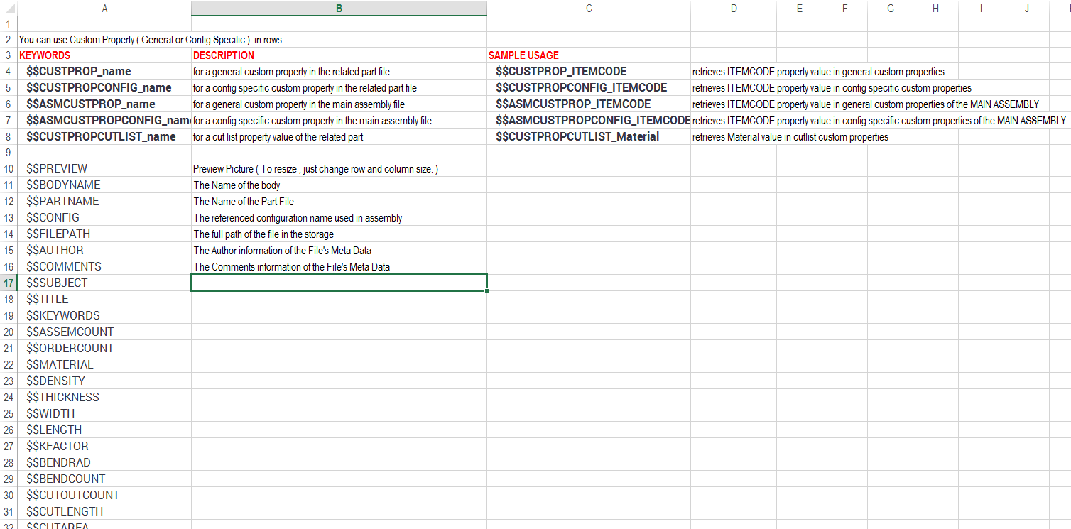Viewport: 1071px width, 529px height.
Task: Click the $$ASSEMCOUNT keyword cell
Action: [x=104, y=332]
